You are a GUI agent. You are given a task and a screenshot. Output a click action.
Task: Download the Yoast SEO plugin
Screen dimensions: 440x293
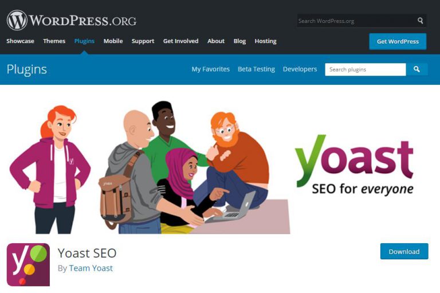[404, 251]
